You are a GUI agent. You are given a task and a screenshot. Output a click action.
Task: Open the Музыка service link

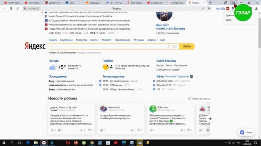click(139, 40)
